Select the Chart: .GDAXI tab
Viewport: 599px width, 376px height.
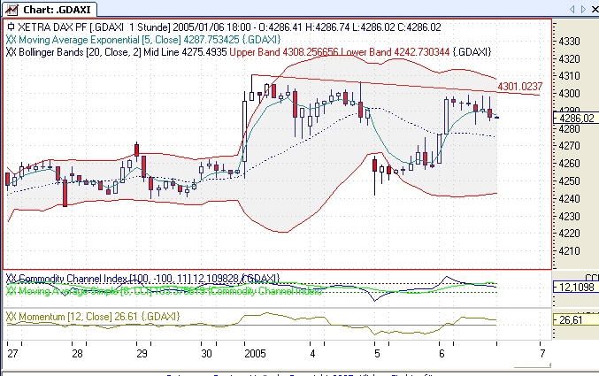click(x=49, y=9)
